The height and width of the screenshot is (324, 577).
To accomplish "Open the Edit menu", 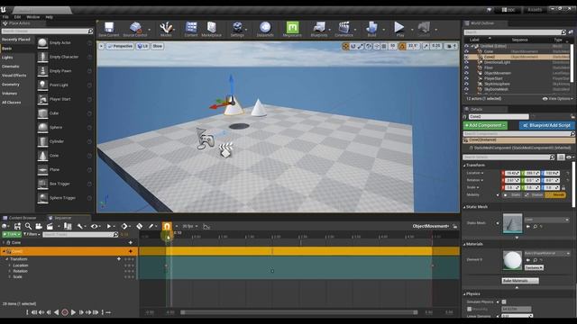I will [17, 17].
